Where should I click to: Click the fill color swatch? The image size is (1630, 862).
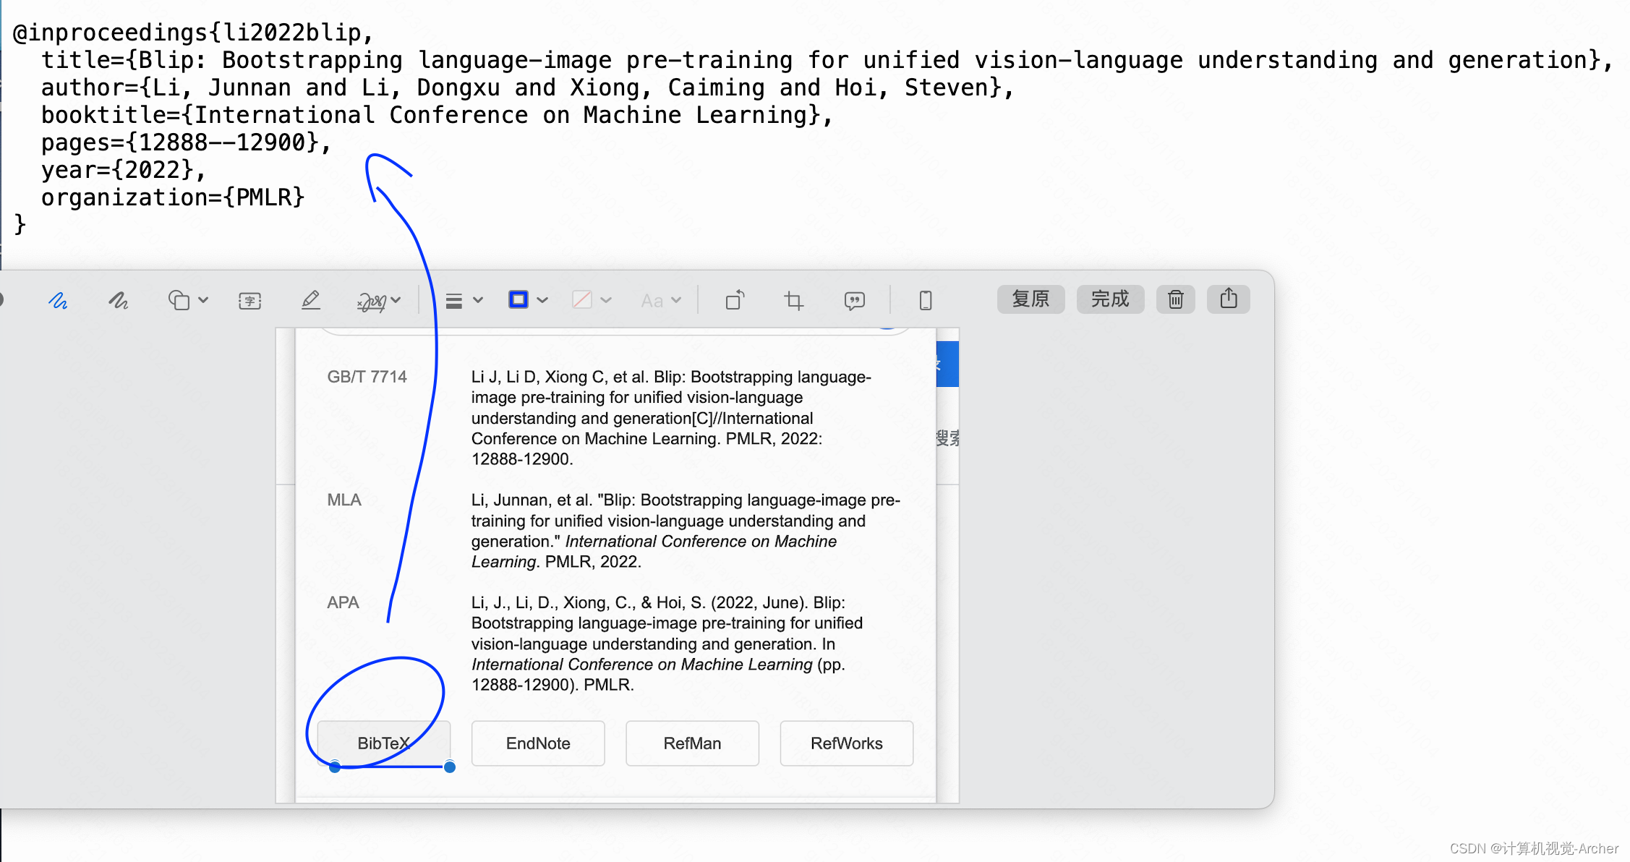(x=582, y=299)
